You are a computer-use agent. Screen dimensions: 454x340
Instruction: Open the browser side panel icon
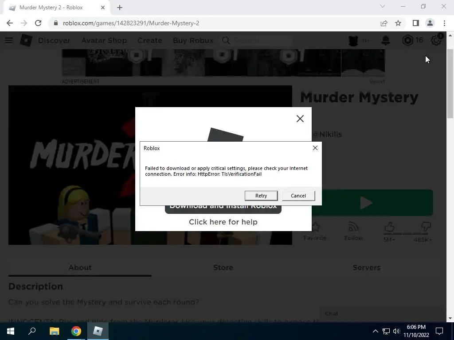[416, 23]
